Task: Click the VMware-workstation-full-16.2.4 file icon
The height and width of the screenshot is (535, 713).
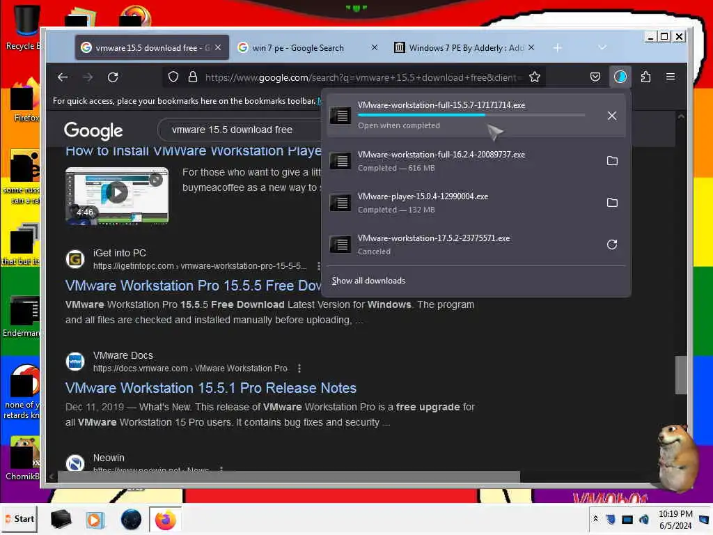Action: pos(340,161)
